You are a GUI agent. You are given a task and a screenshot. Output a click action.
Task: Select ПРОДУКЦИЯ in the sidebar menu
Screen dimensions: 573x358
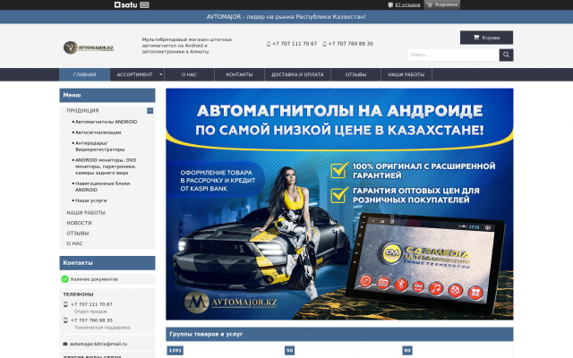click(x=82, y=111)
